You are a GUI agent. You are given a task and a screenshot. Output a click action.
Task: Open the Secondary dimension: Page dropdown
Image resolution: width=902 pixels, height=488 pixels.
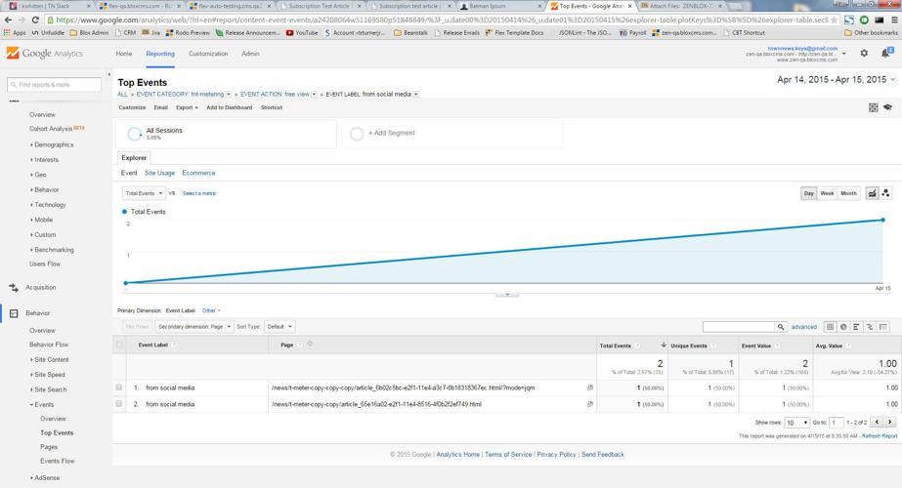[193, 326]
